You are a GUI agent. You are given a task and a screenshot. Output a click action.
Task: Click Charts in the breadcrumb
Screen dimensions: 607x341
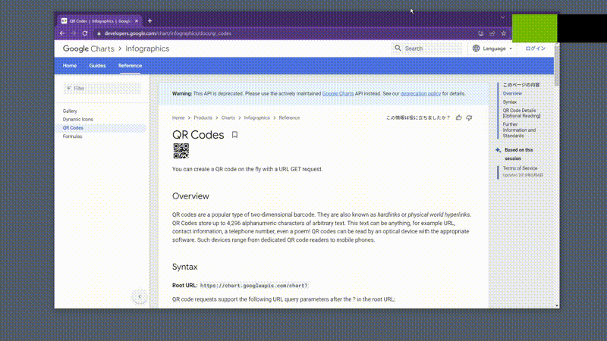pyautogui.click(x=228, y=118)
